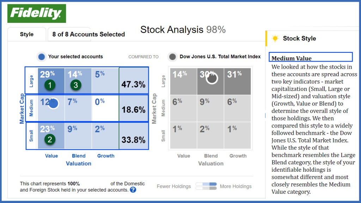Collapse the side panel using the small arrow
Viewport: 361px width, 203px height.
tap(265, 115)
